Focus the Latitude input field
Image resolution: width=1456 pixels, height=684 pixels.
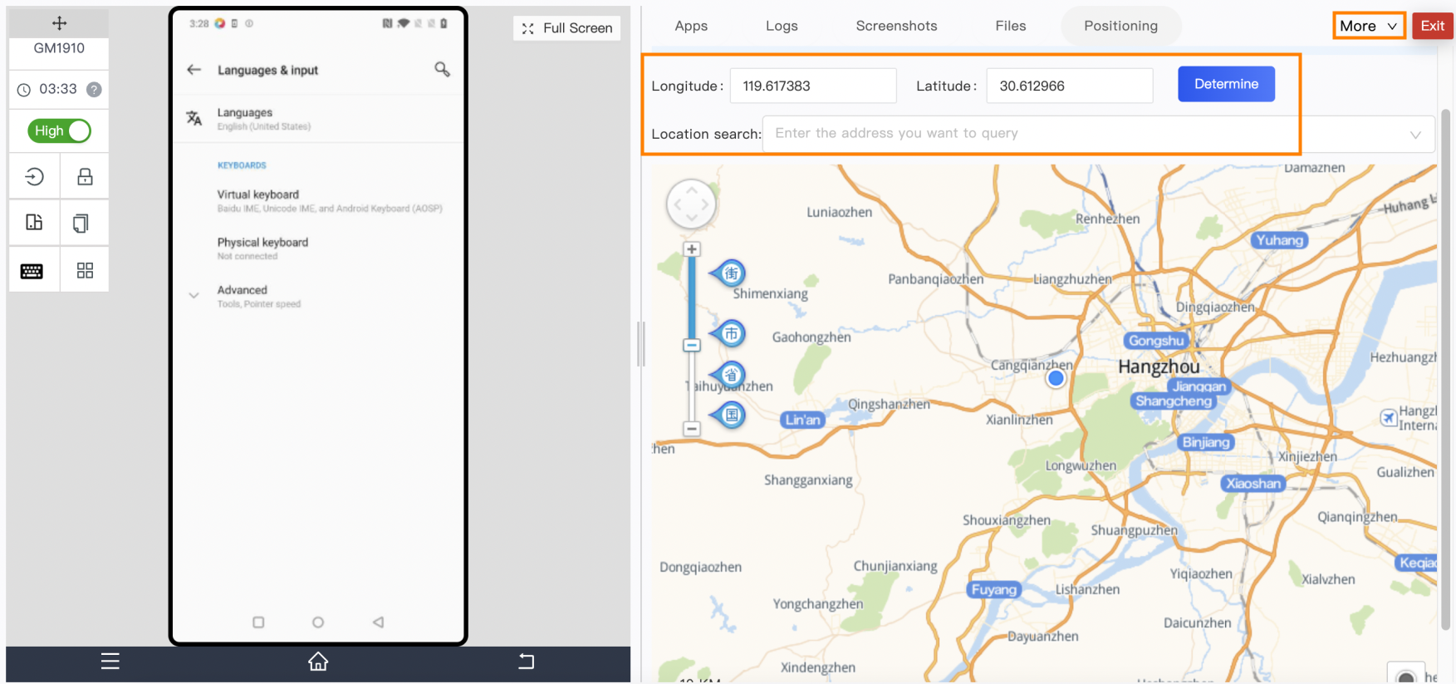pos(1070,86)
